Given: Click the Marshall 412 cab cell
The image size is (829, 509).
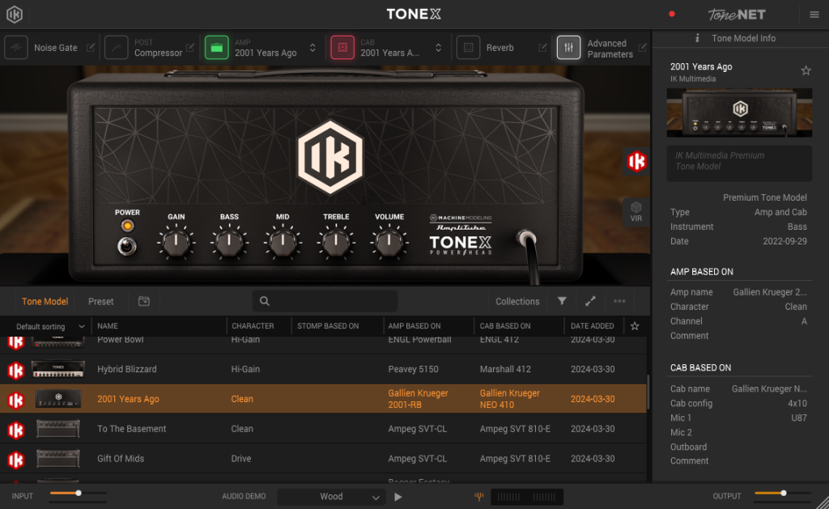Looking at the screenshot, I should (505, 369).
